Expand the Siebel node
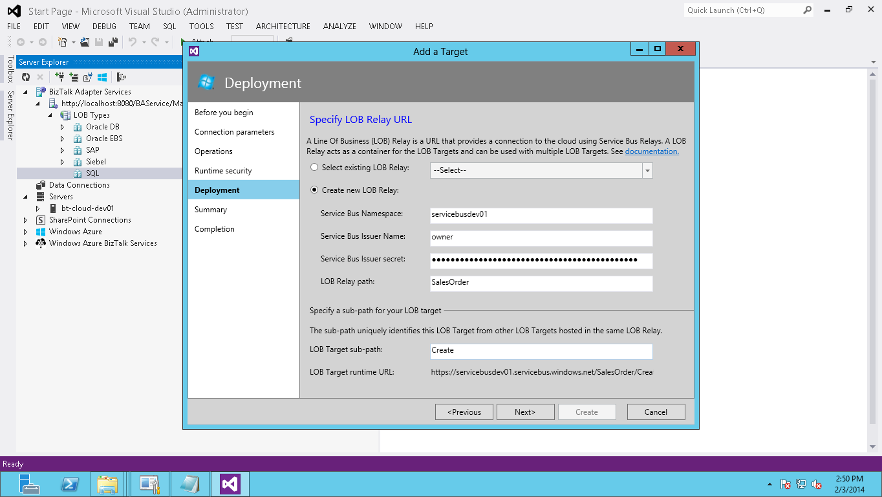 tap(63, 162)
